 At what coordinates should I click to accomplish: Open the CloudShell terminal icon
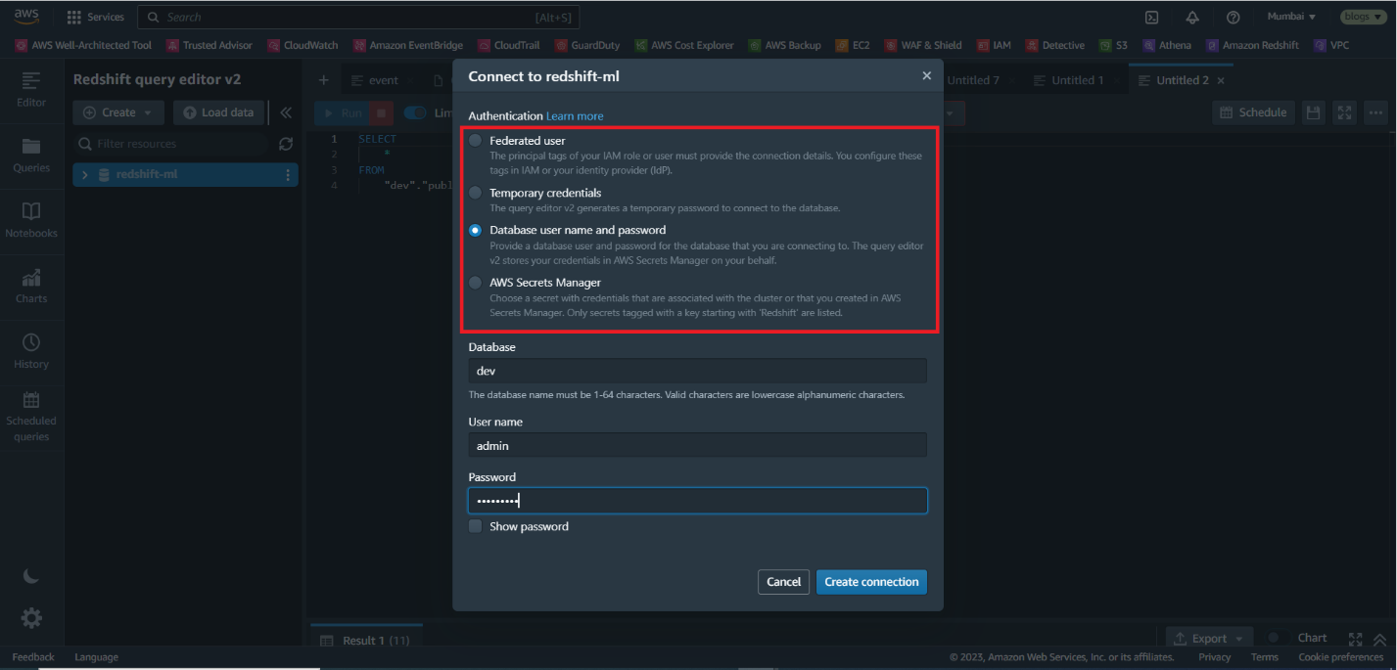coord(1152,17)
